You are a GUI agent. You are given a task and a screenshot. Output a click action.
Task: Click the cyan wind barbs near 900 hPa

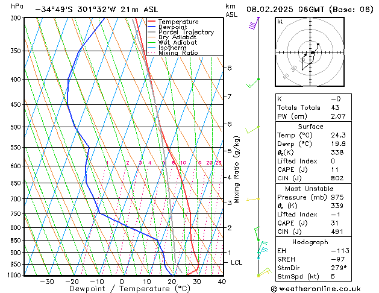tap(262, 247)
